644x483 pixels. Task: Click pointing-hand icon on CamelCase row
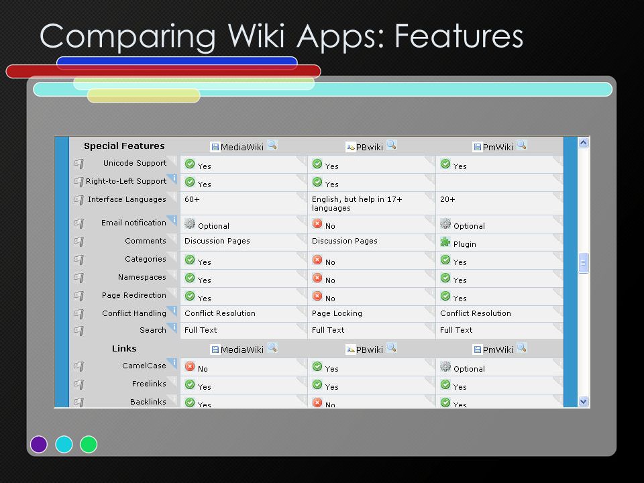pos(79,366)
